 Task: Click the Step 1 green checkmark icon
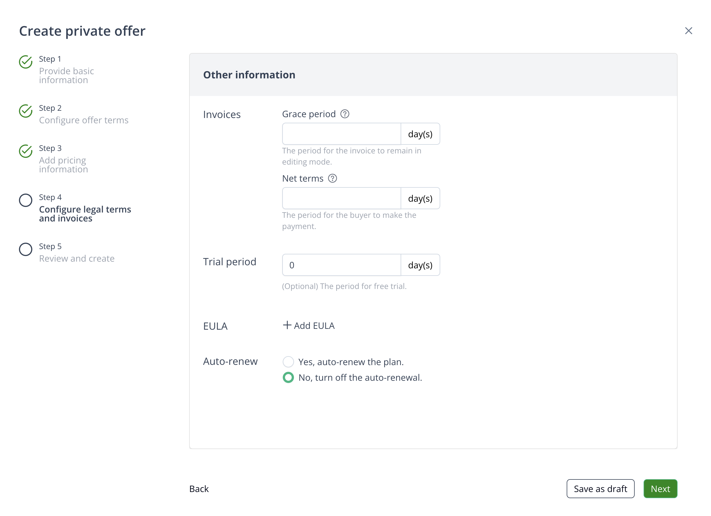(26, 62)
